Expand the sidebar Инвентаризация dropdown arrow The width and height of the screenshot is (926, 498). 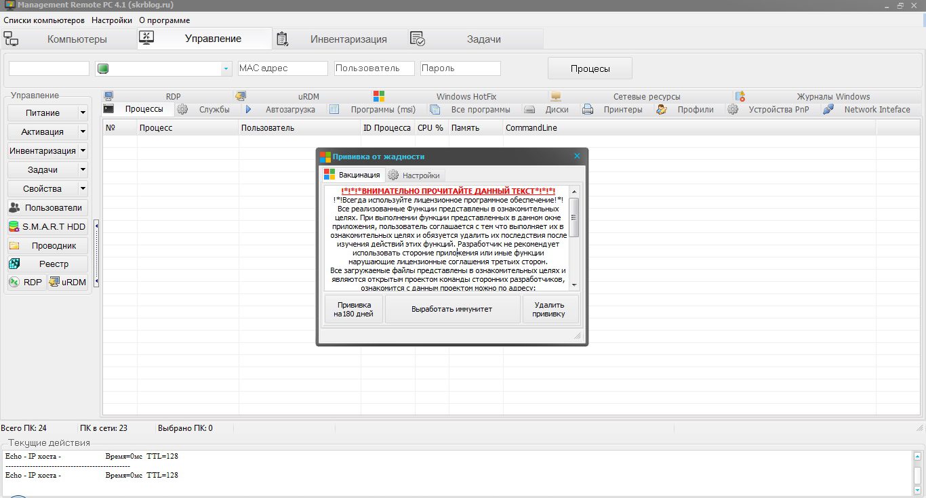point(83,151)
